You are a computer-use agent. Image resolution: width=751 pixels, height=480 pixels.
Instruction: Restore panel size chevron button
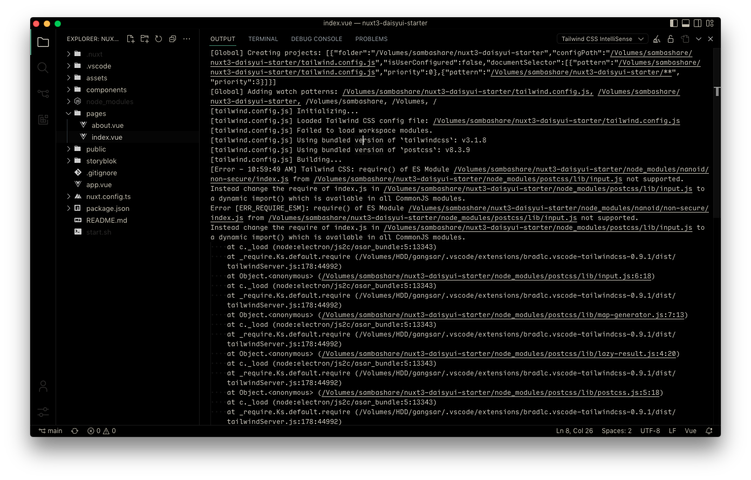(x=699, y=39)
